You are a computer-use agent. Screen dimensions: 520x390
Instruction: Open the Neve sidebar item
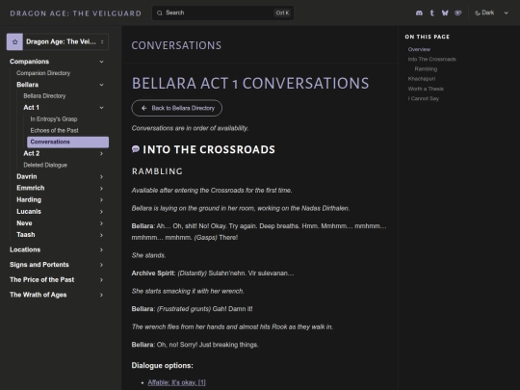tap(24, 223)
